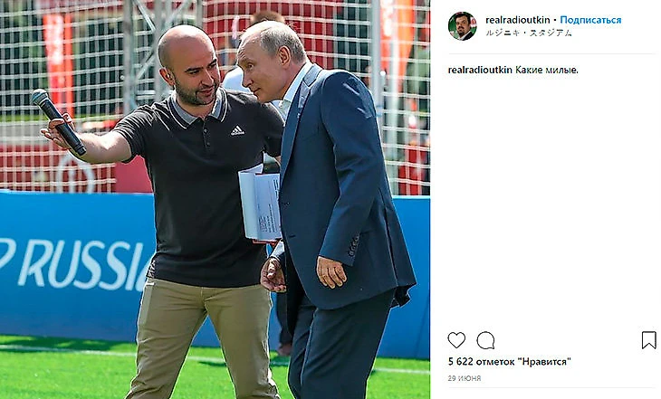
Task: Open the ルジニキ・スタジアム location link
Action: (529, 33)
